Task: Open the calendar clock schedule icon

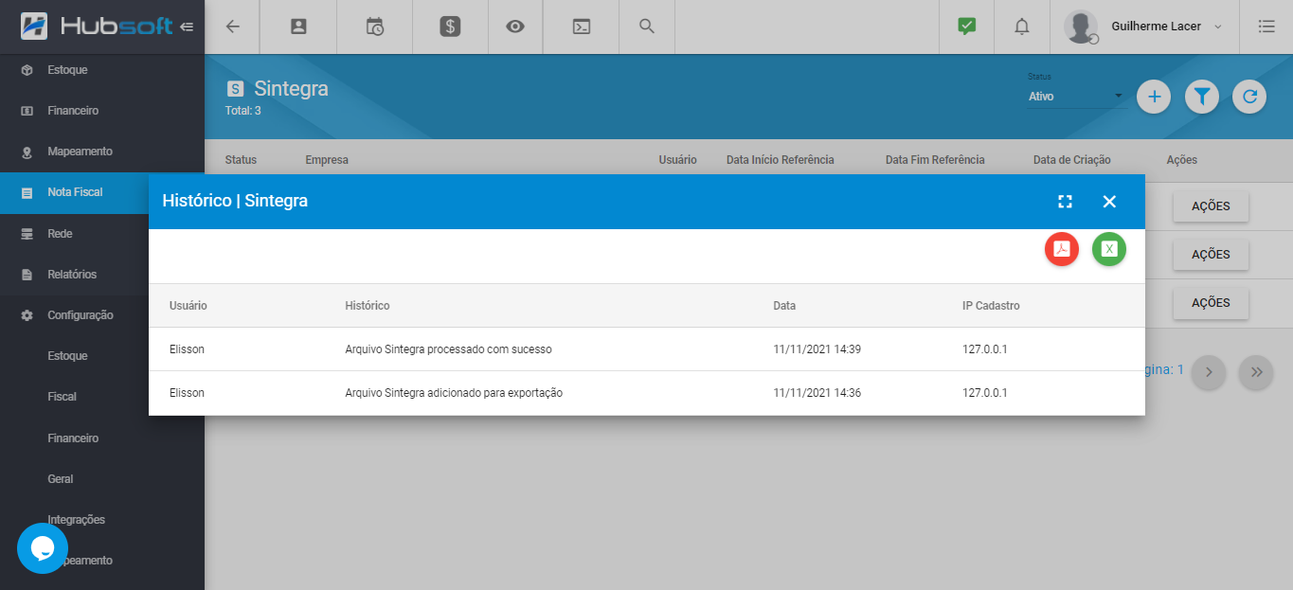Action: (x=375, y=27)
